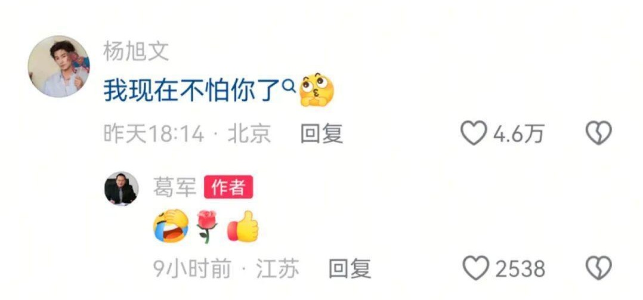Image resolution: width=643 pixels, height=300 pixels.
Task: Tap the 4.6万 like count
Action: pyautogui.click(x=518, y=134)
